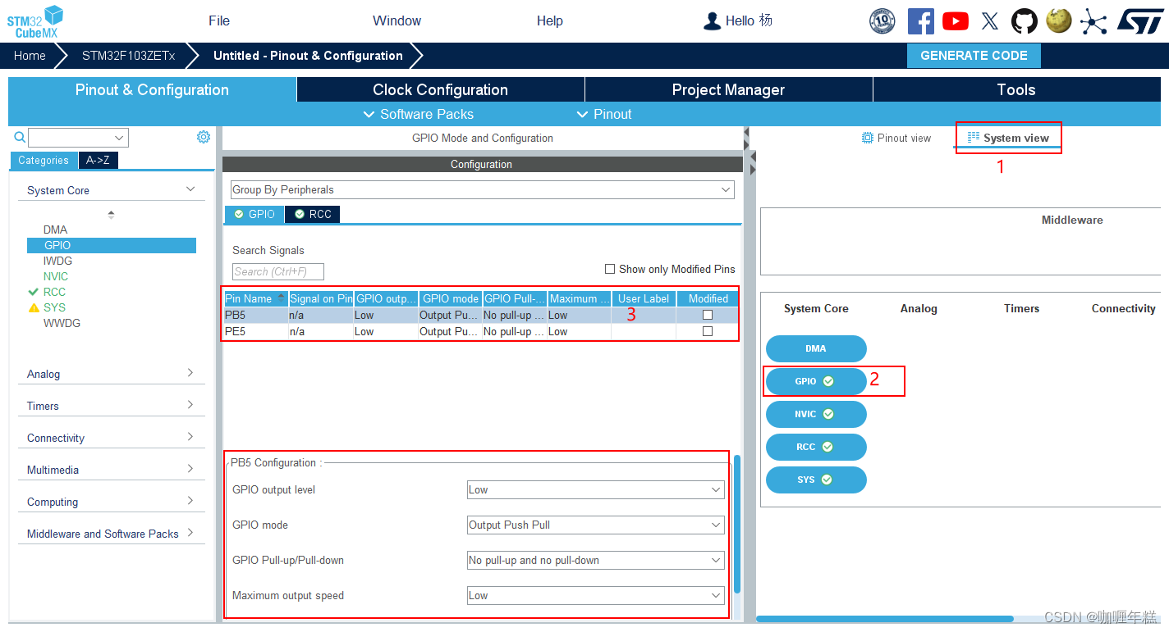Expand the Timers category

coord(111,406)
